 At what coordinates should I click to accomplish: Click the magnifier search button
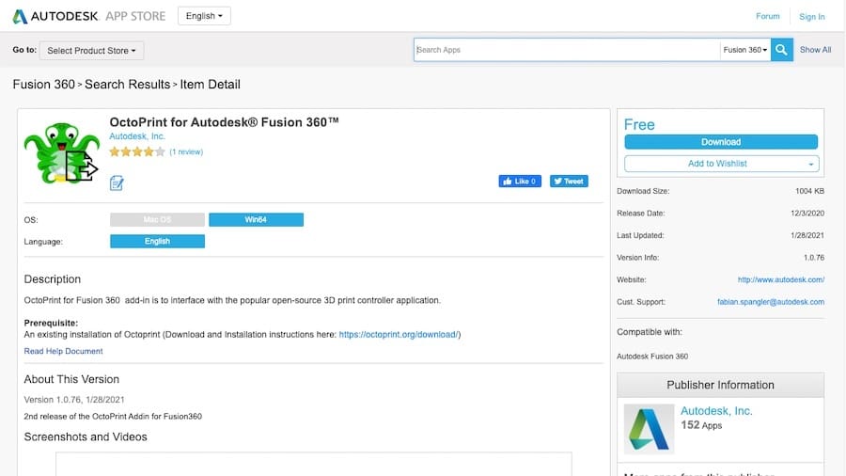[x=781, y=50]
